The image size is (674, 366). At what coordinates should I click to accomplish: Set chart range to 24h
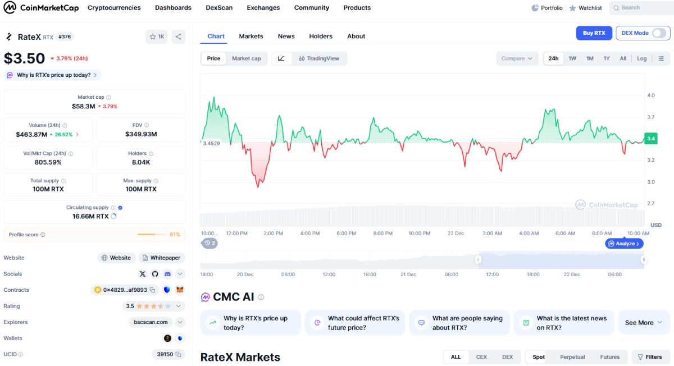[553, 58]
